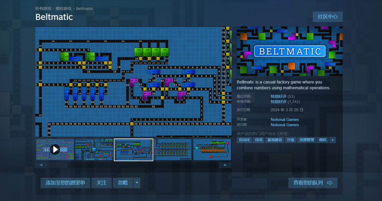Viewport: 382px width, 201px height.
Task: Click the thumbnail strip scrollbar track
Action: [x=133, y=165]
